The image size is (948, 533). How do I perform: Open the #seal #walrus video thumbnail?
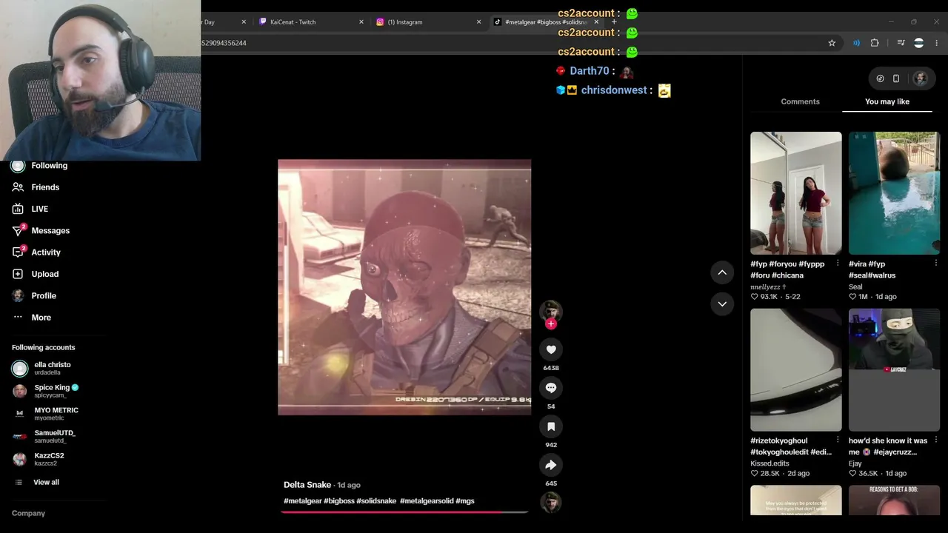pyautogui.click(x=894, y=193)
